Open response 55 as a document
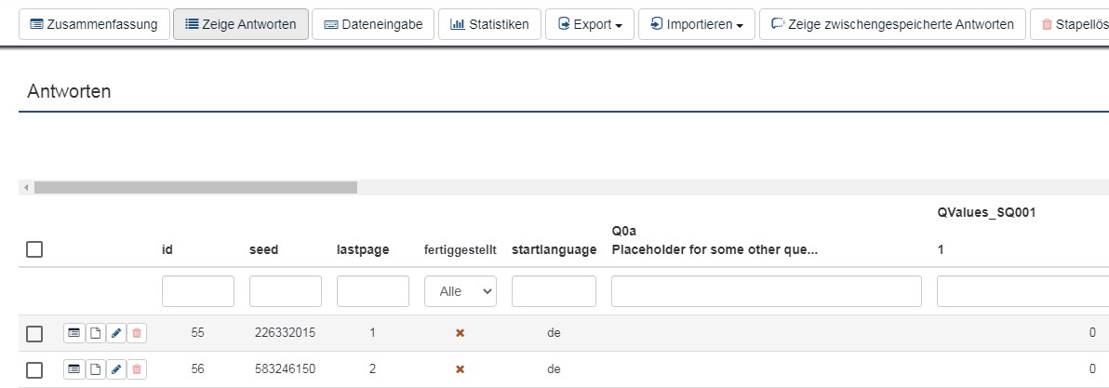Viewport: 1109px width, 388px height. point(95,333)
